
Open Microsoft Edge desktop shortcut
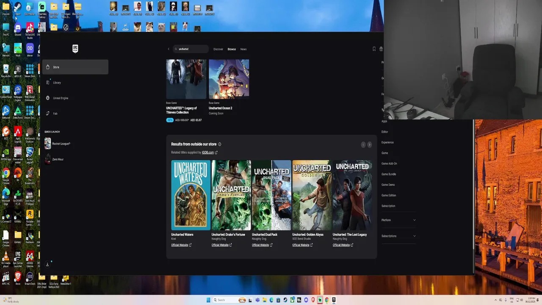[x=6, y=197]
